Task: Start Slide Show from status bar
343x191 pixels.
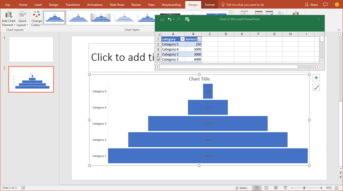Action: (x=285, y=188)
